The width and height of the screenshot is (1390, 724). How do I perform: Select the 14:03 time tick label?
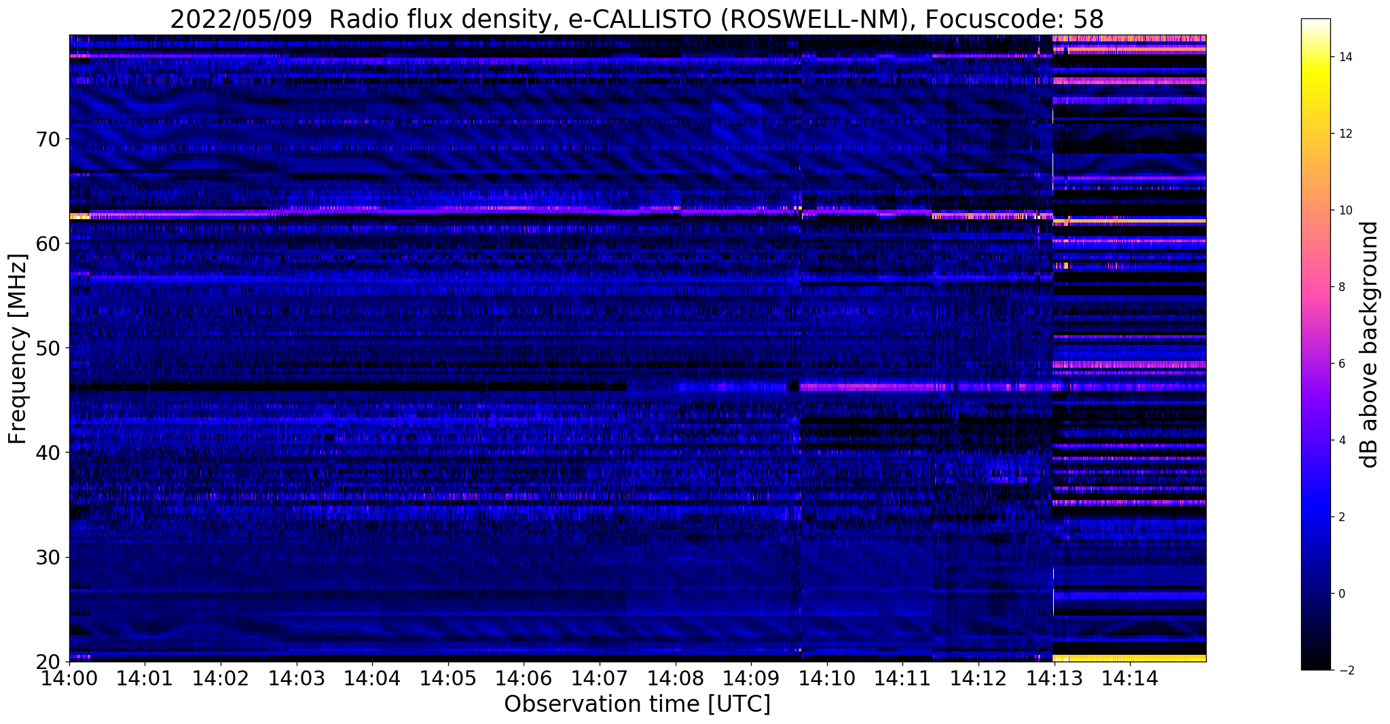[x=296, y=677]
